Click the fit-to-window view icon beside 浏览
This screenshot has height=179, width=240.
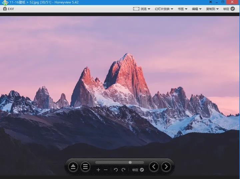136,9
